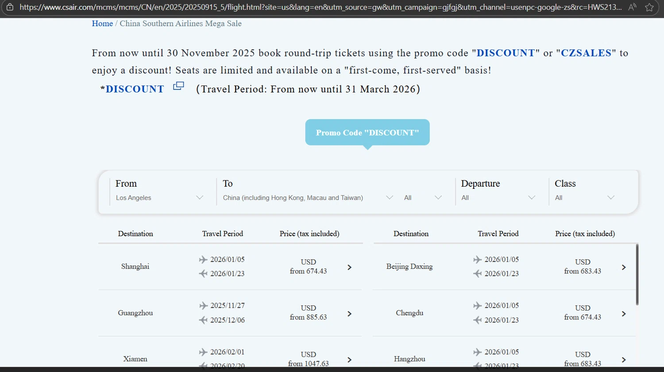
Task: Click the return plane icon in the Beijing Daxing row
Action: pos(477,274)
